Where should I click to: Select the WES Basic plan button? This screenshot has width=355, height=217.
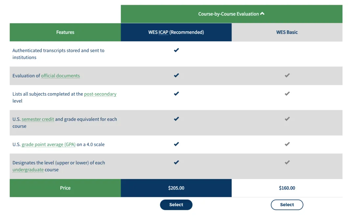coord(287,205)
